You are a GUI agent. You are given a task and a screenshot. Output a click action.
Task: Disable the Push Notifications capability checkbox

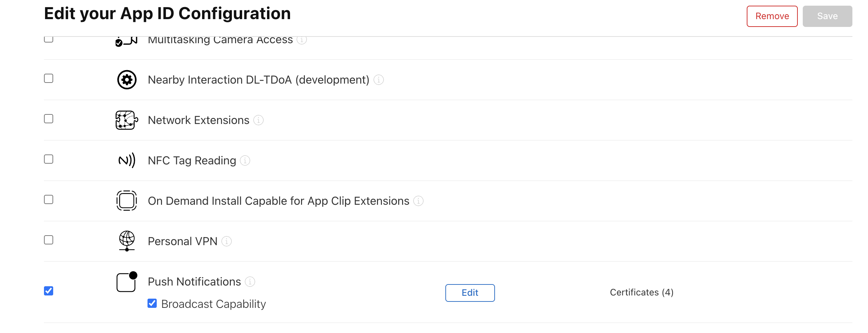48,291
